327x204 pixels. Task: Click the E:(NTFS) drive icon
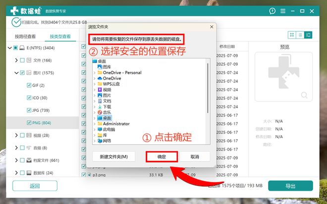22,48
